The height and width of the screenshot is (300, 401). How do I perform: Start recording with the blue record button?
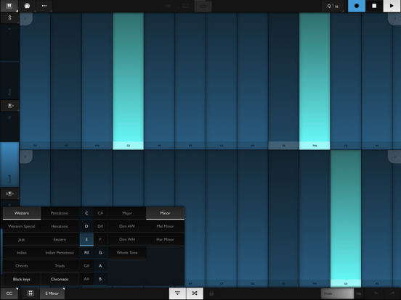pyautogui.click(x=357, y=6)
